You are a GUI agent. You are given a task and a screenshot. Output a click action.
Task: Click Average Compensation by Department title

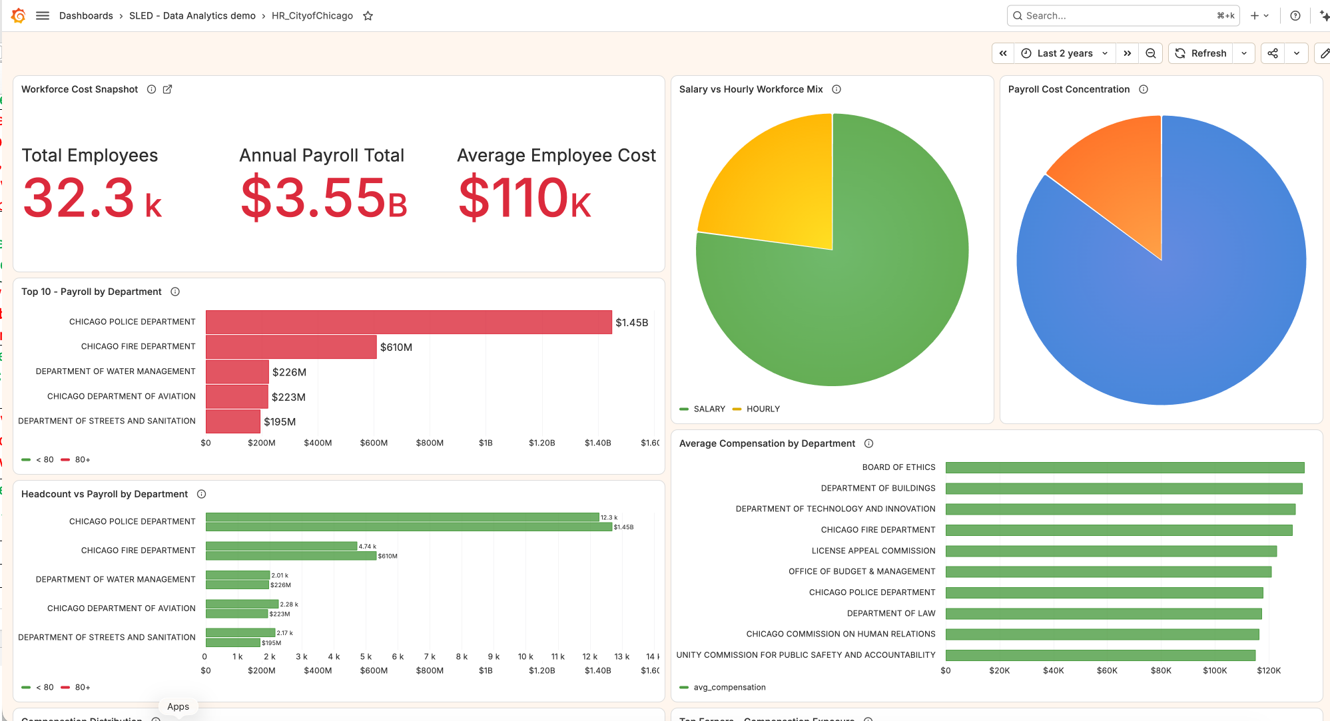coord(767,443)
